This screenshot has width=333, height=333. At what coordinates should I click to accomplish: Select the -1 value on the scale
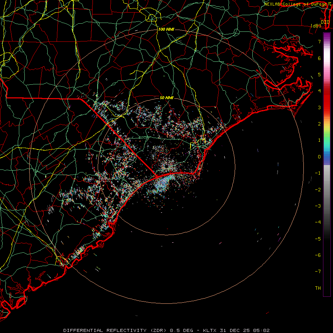pos(318,173)
